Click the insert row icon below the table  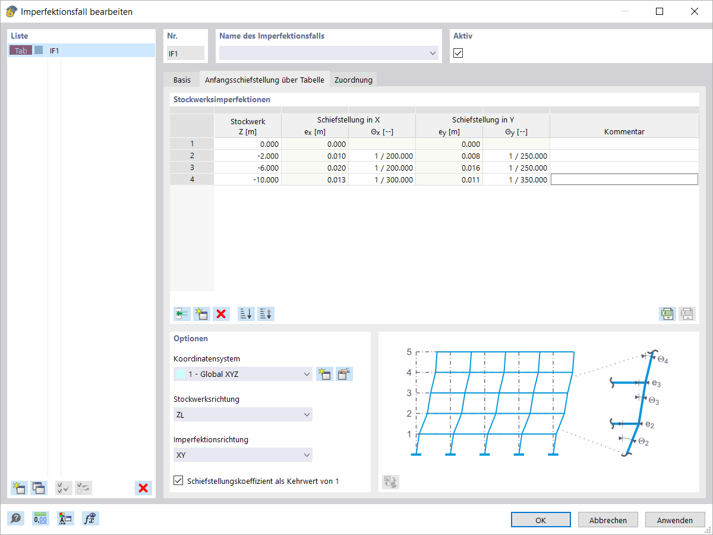(x=182, y=314)
